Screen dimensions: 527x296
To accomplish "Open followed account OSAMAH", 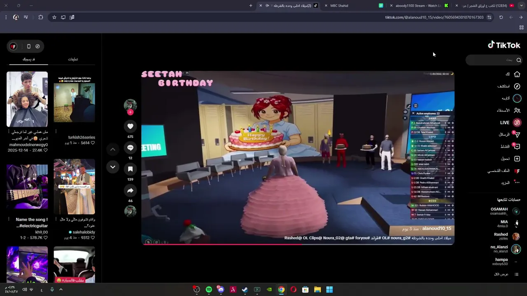I will pos(505,211).
